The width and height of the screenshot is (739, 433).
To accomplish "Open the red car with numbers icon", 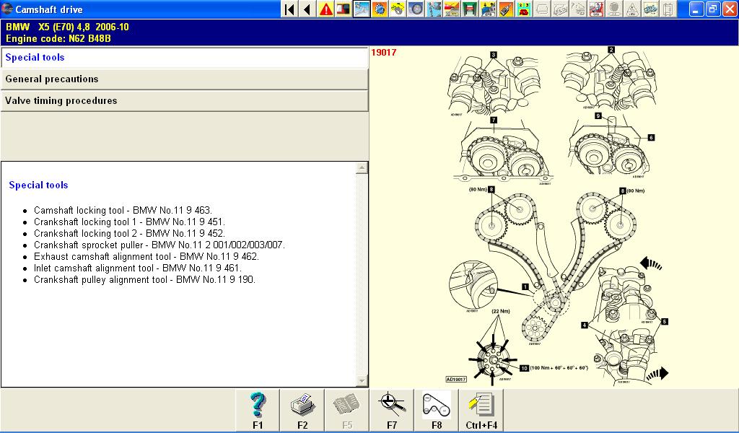I will coord(522,9).
